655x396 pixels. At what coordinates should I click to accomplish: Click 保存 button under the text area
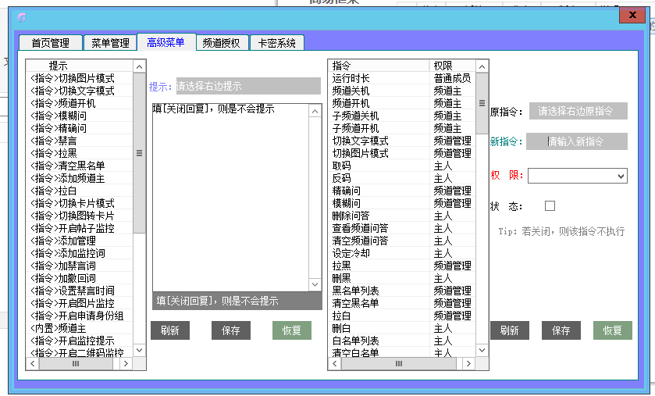pyautogui.click(x=231, y=330)
